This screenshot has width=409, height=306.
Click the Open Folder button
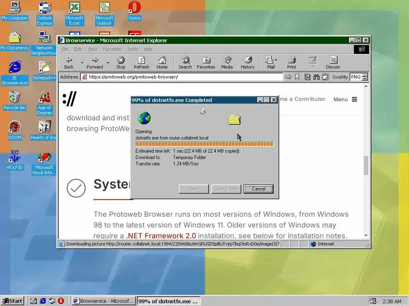point(226,189)
